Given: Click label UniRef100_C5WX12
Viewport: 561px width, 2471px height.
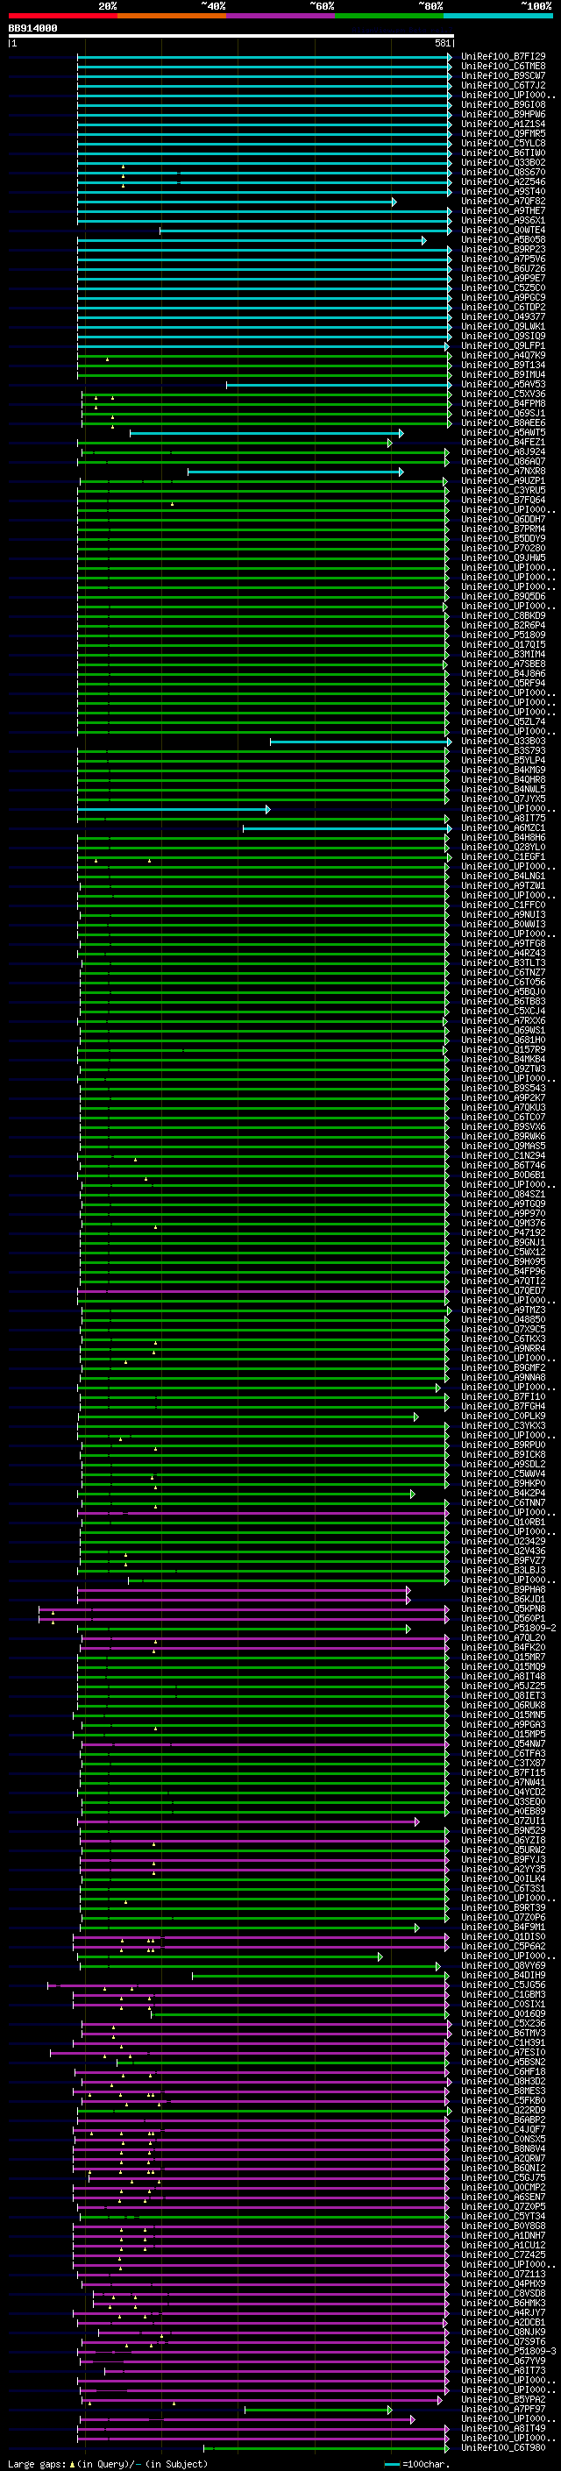Looking at the screenshot, I should point(503,1252).
